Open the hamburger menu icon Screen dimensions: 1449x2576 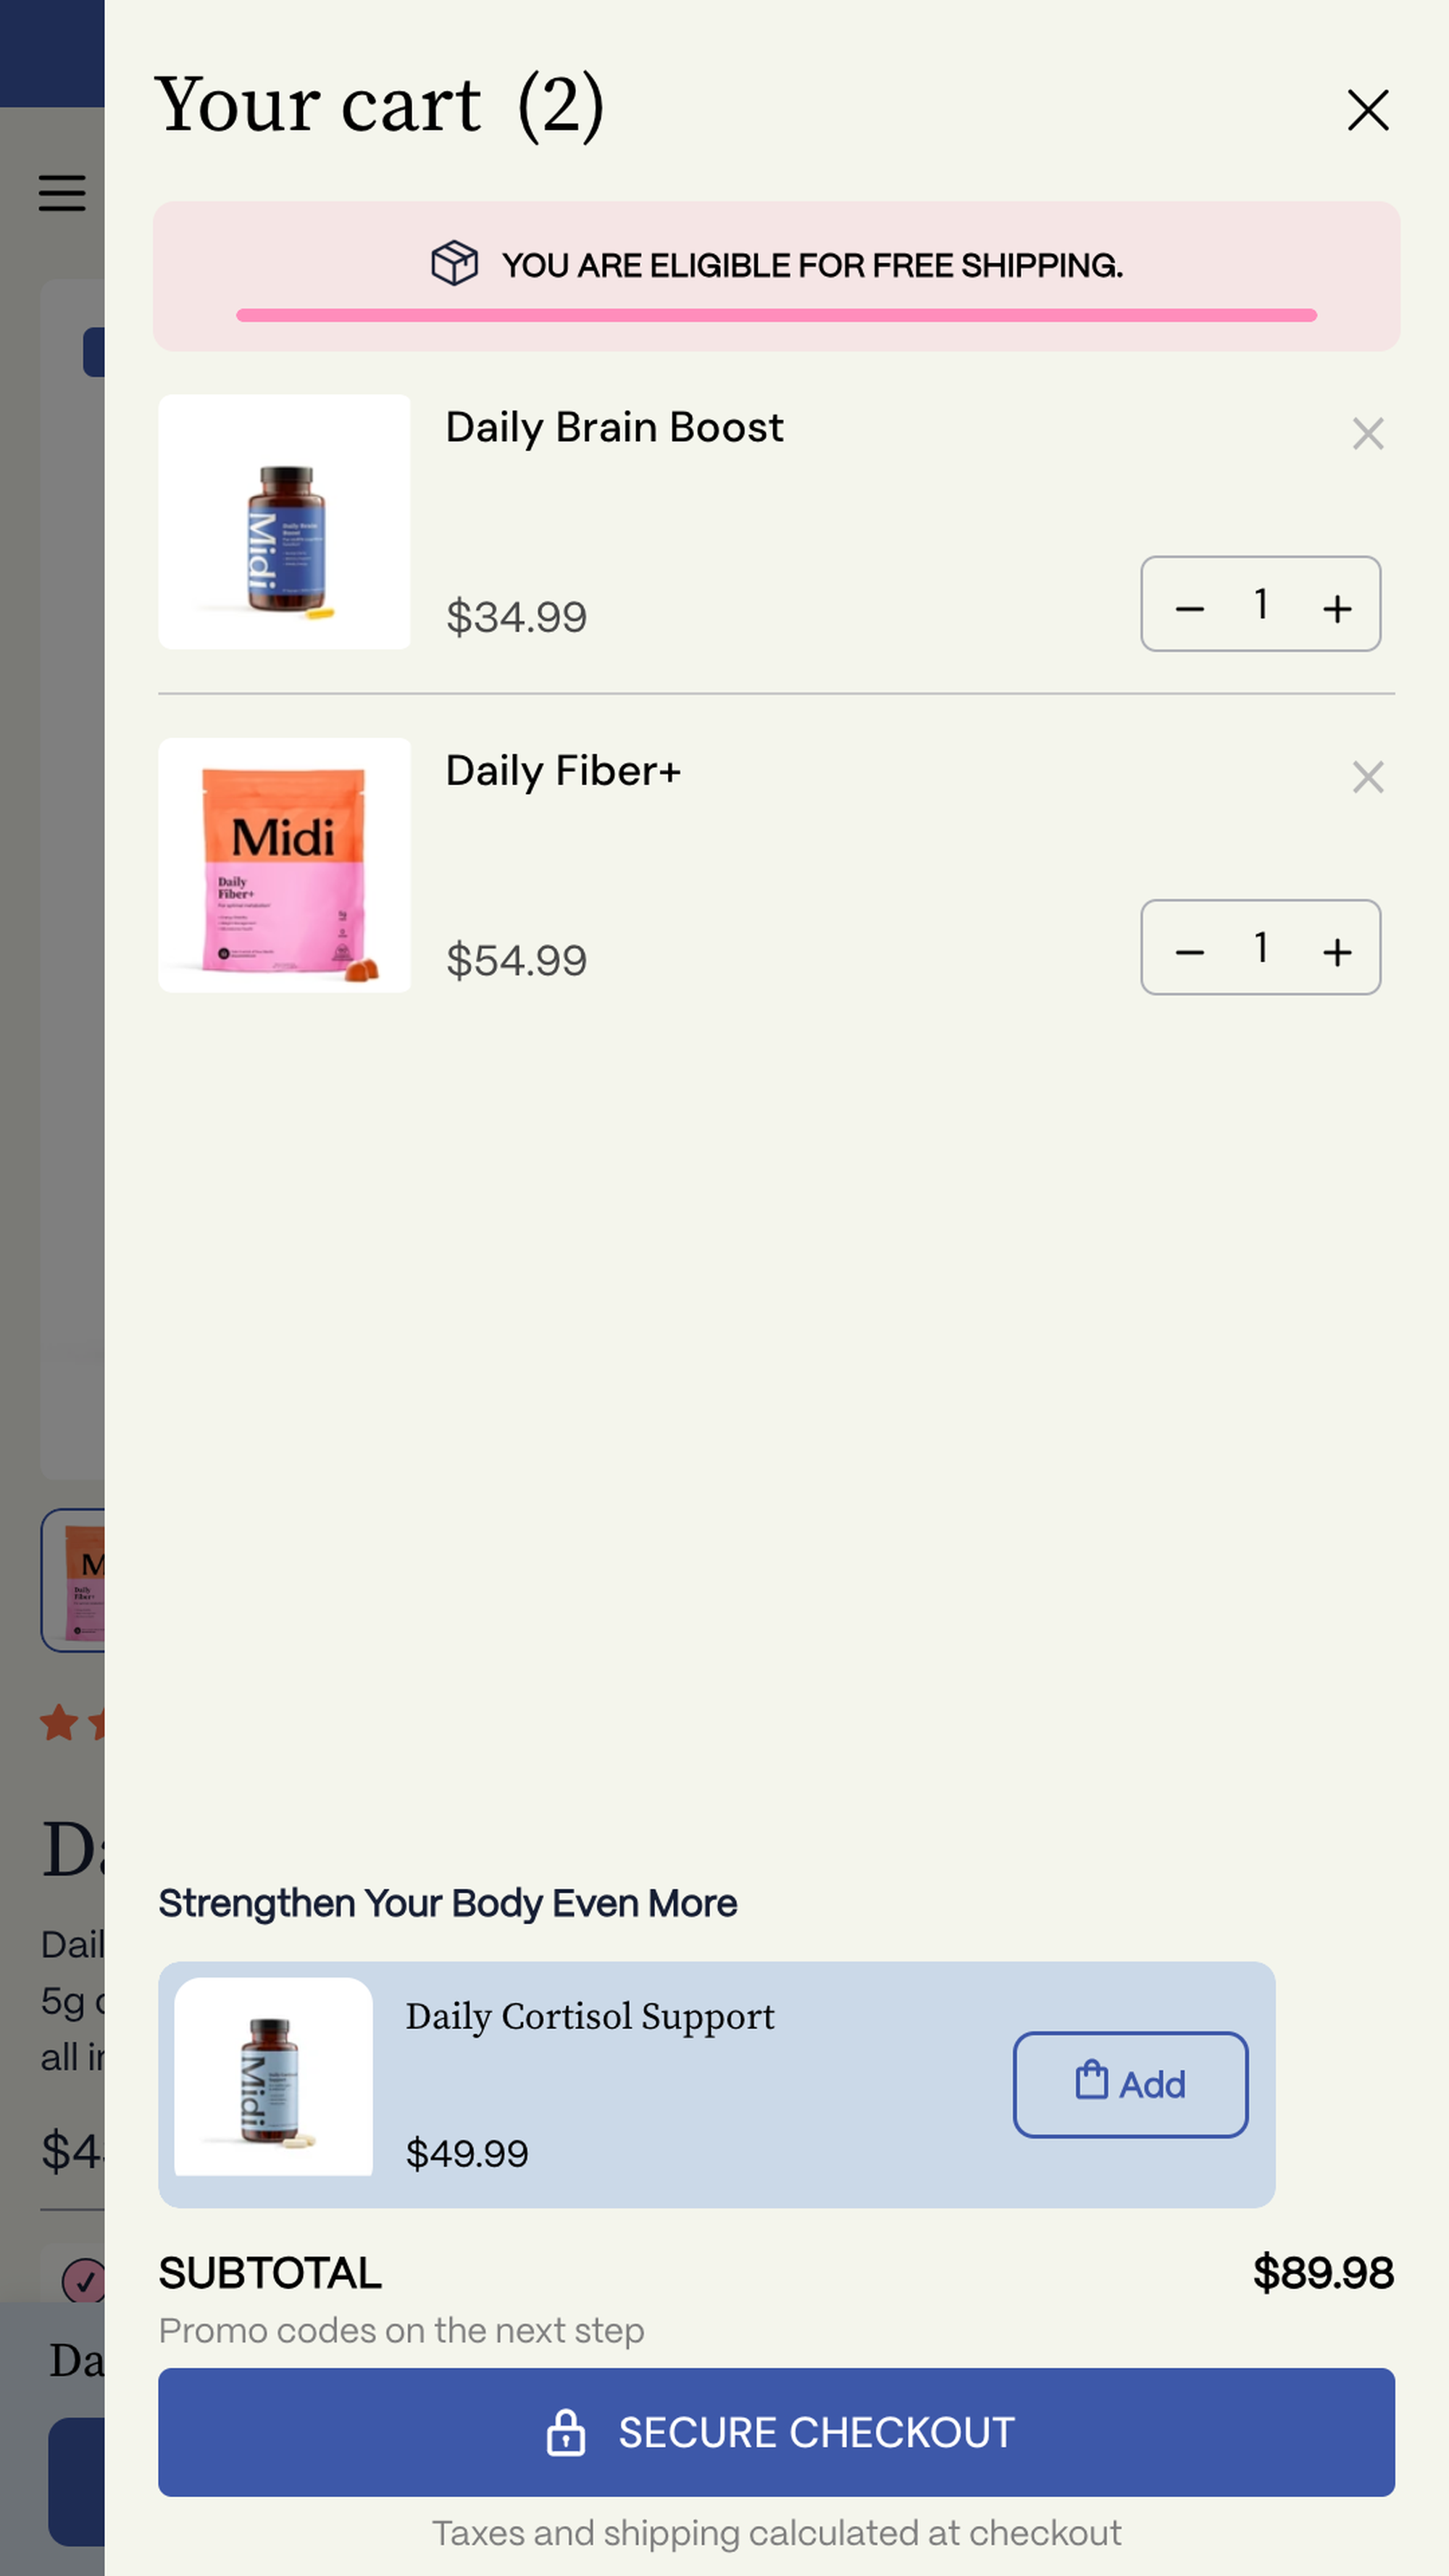coord(62,193)
